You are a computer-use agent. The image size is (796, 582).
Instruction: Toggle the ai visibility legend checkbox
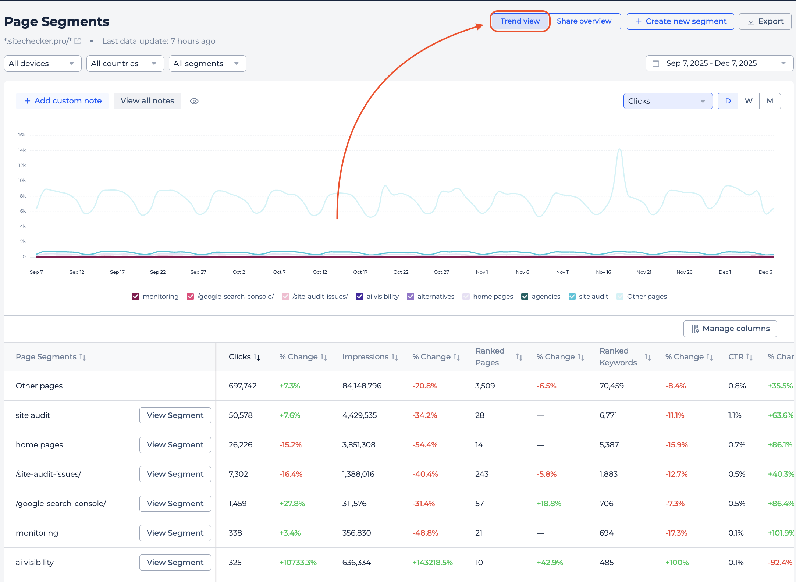[x=360, y=297]
